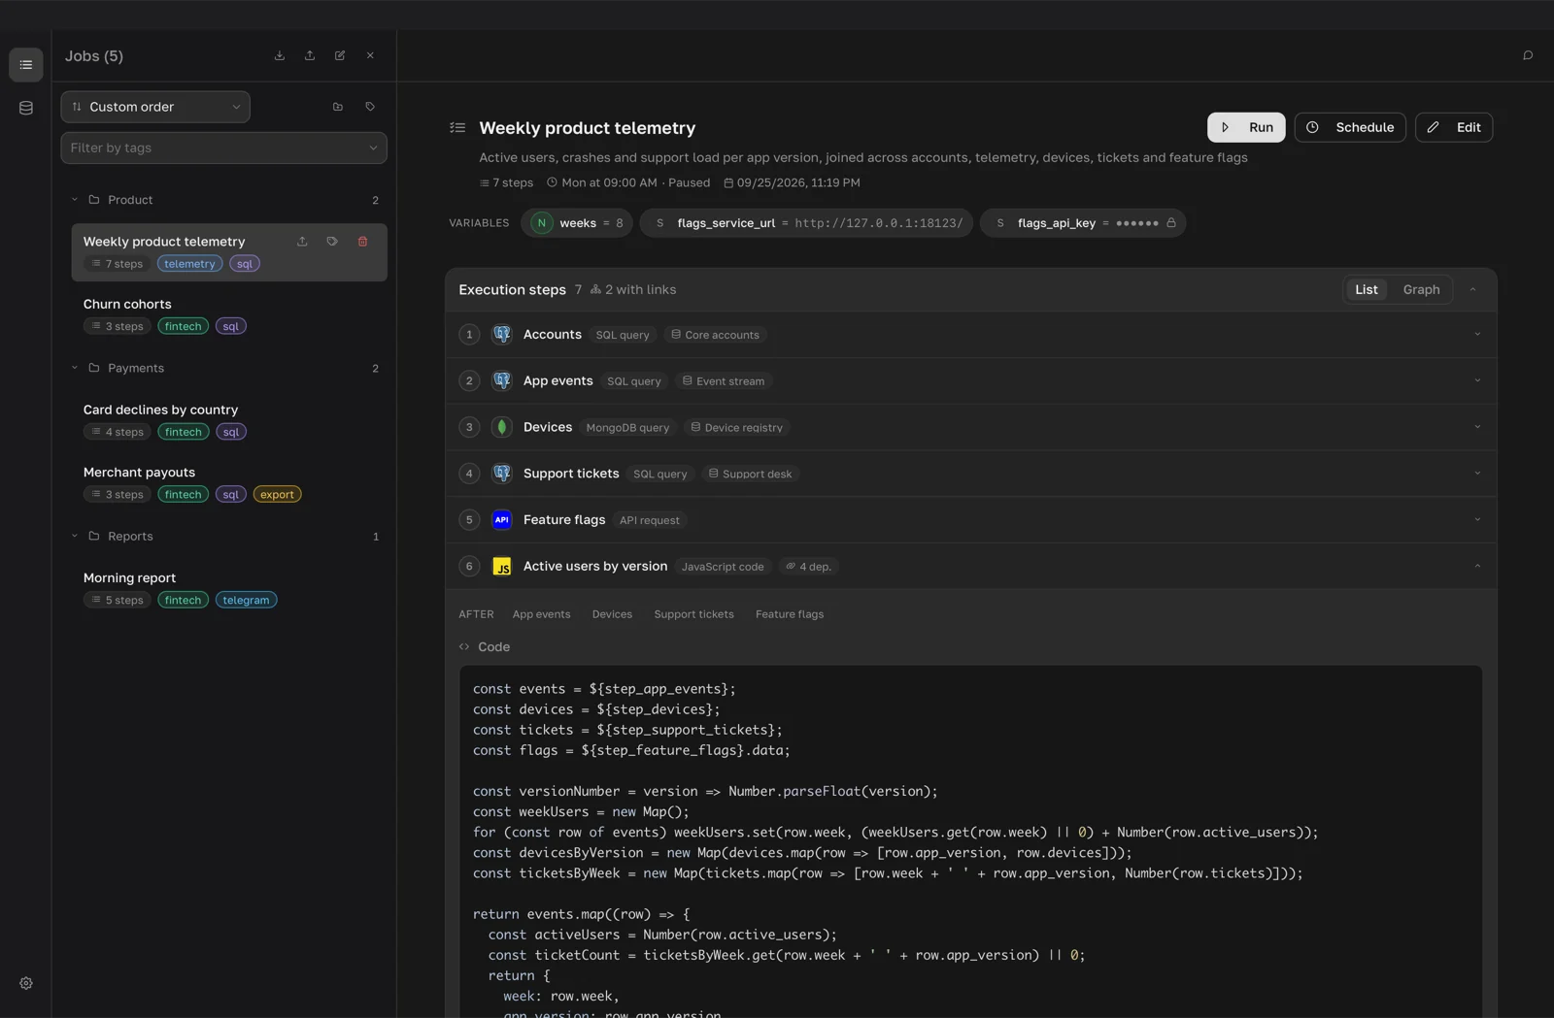Expand the Devices step details
Viewport: 1554px width, 1018px height.
pos(1477,427)
